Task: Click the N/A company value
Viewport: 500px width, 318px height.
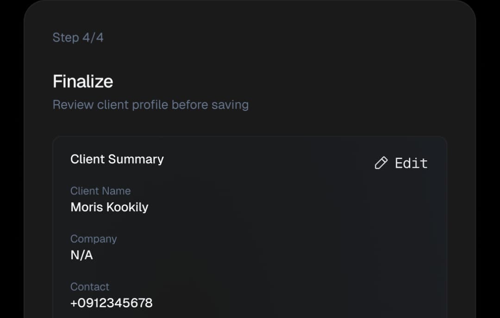Action: (x=81, y=255)
